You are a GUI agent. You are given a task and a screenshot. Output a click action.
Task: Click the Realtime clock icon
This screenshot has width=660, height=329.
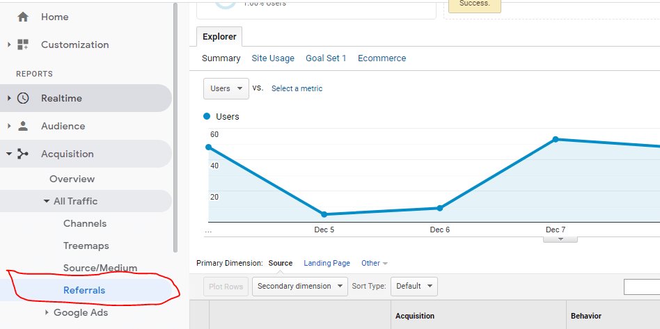[x=23, y=98]
